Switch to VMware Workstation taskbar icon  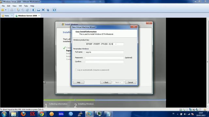(x=89, y=114)
